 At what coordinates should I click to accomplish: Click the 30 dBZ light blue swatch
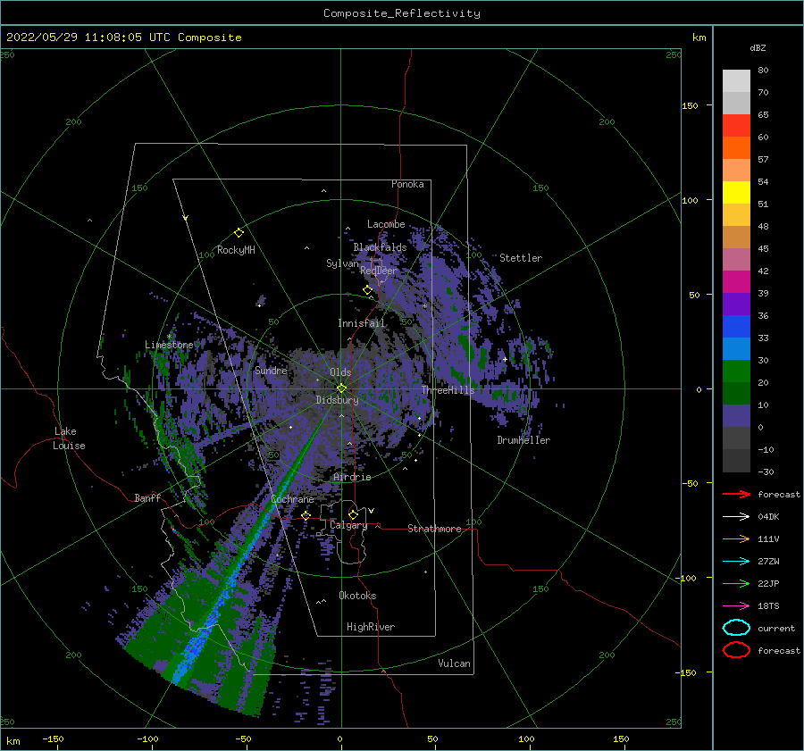[x=736, y=349]
